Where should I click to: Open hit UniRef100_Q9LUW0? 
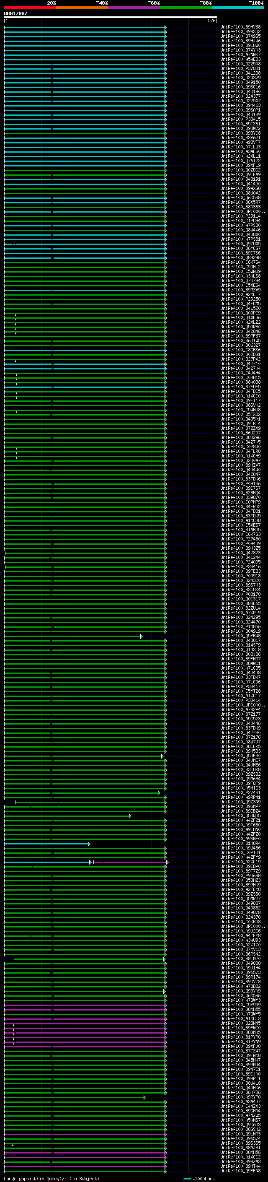click(x=240, y=45)
